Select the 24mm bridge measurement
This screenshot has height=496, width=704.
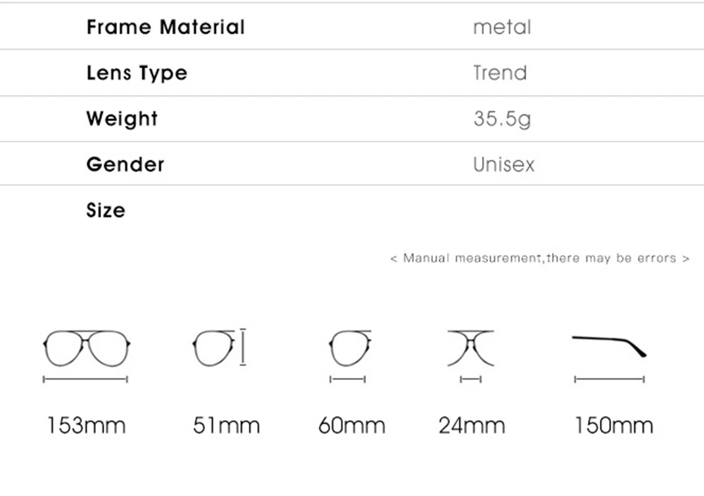point(472,425)
